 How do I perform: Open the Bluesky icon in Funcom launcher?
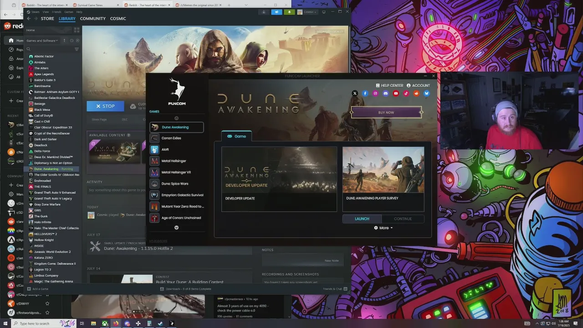427,93
